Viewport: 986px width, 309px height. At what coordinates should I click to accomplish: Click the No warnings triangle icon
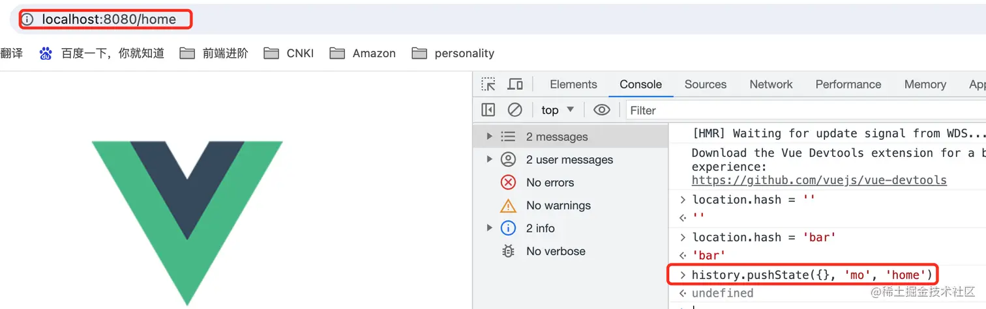pyautogui.click(x=508, y=206)
